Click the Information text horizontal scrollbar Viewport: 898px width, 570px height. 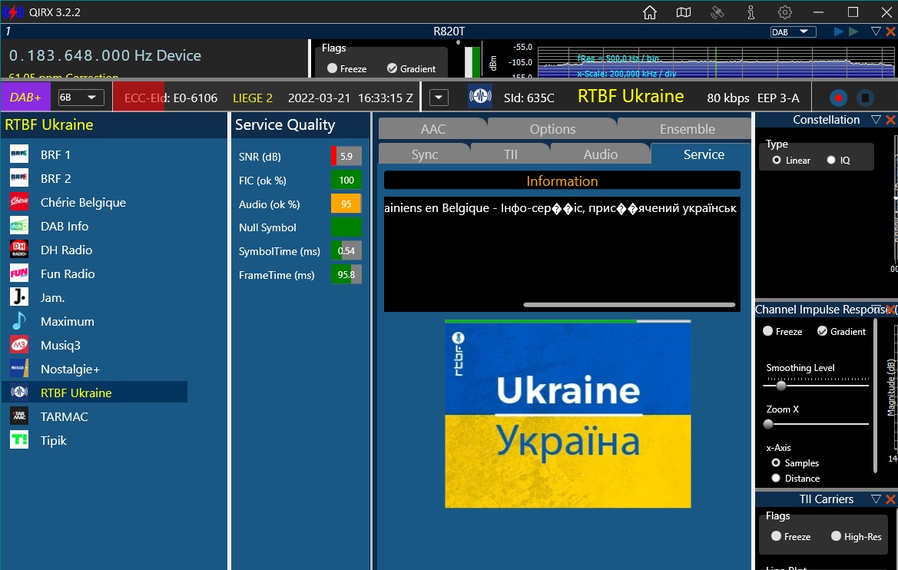tap(629, 305)
